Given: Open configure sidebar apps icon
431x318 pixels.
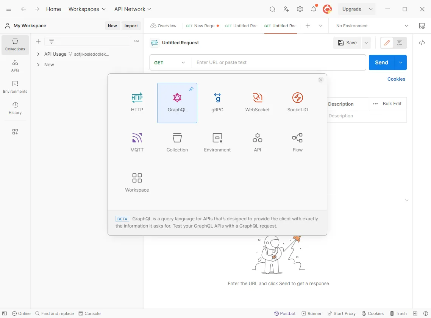Looking at the screenshot, I should 15,132.
